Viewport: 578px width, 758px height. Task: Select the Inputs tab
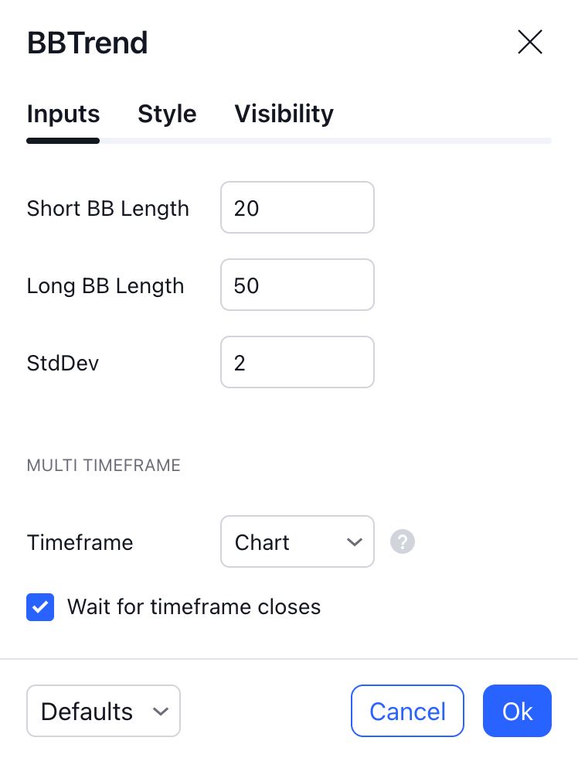(x=63, y=114)
